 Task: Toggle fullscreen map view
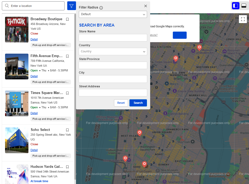point(243,19)
